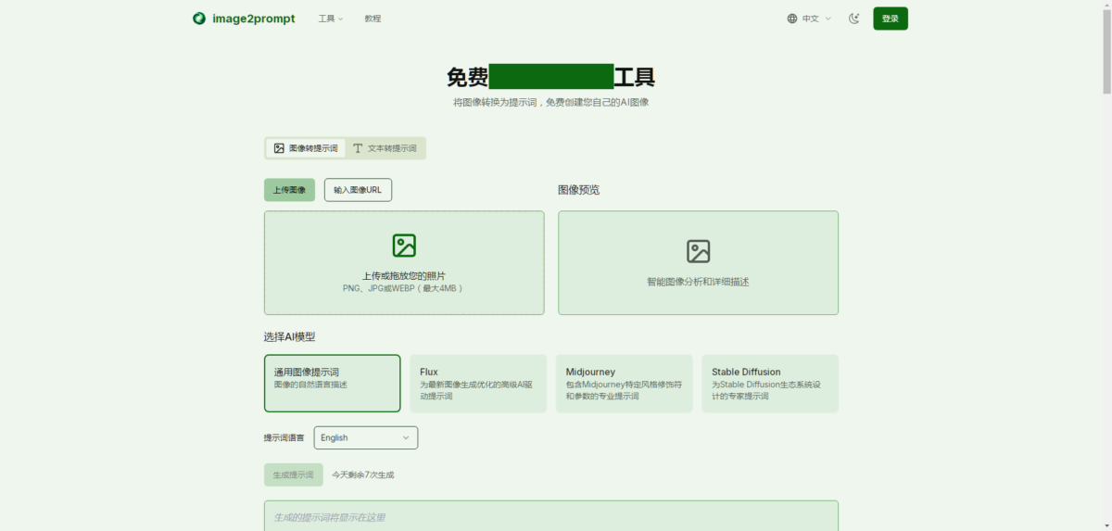Select the 通用图像提示词 model option
Screen dimensions: 1112x531
(332, 383)
